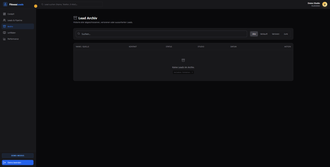330x167 pixels.
Task: Select the Archiv box icon in the sidebar
Action: [x=5, y=26]
